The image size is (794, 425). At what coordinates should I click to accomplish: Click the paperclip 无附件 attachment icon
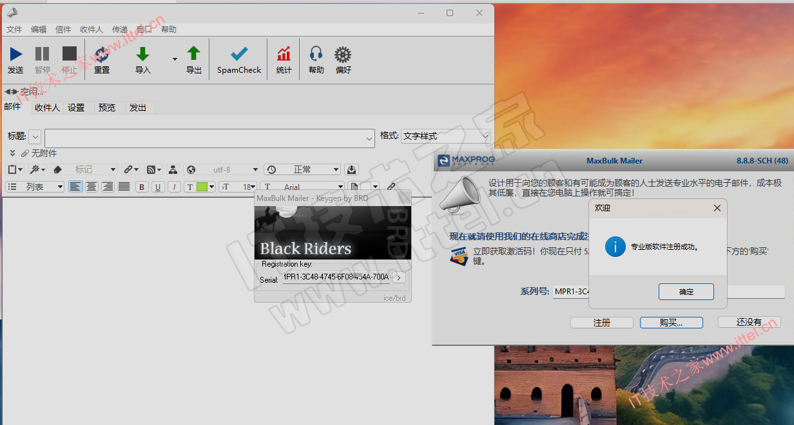pyautogui.click(x=25, y=153)
